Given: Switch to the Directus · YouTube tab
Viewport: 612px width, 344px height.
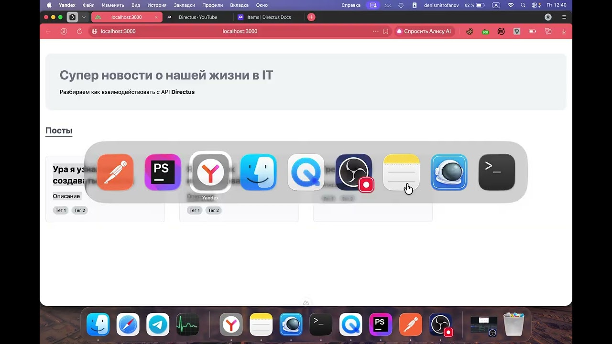Looking at the screenshot, I should 197,17.
